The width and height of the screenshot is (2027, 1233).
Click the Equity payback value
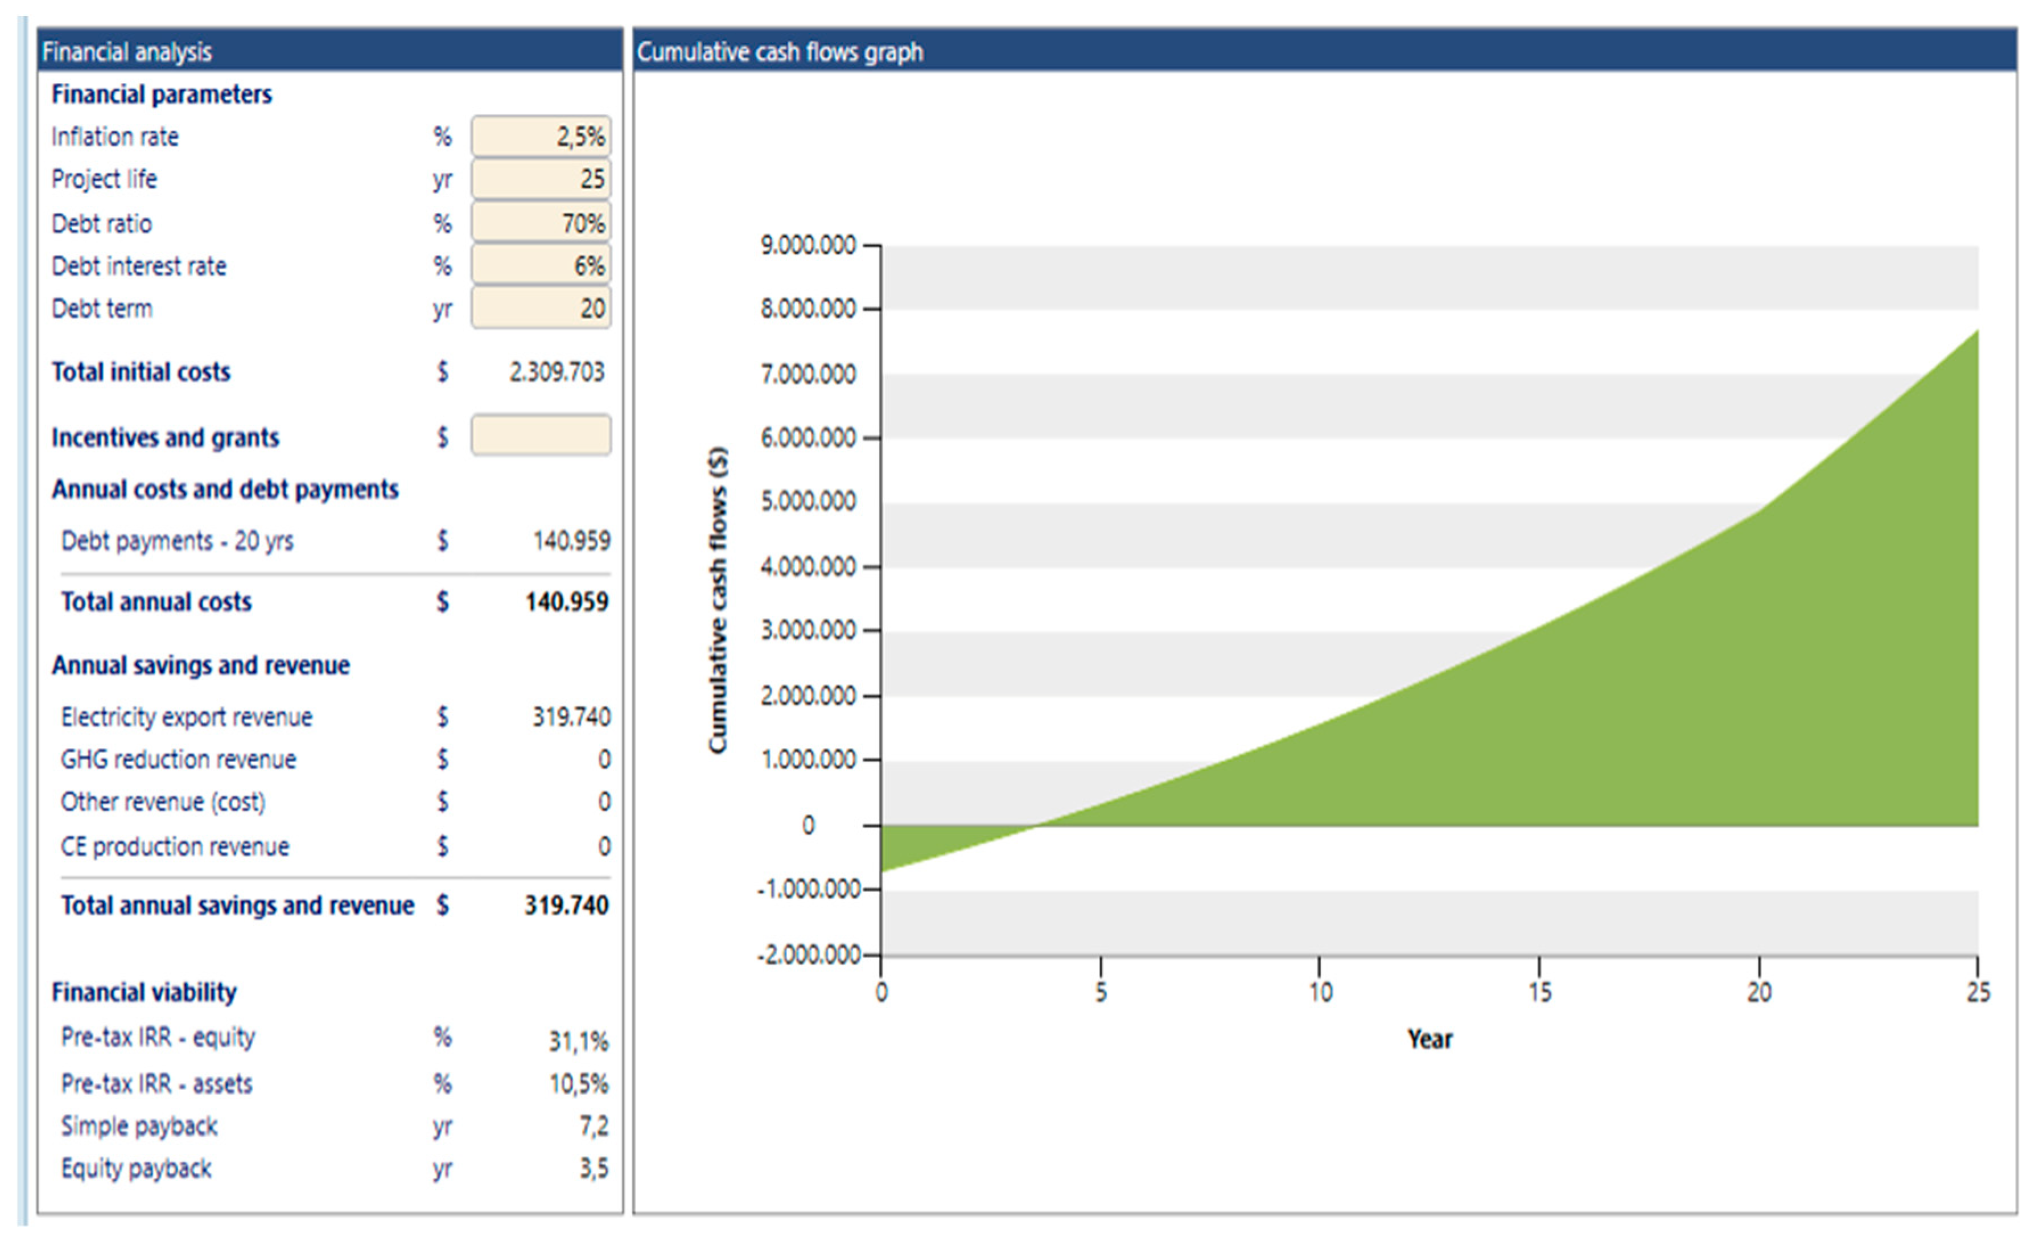(x=593, y=1168)
